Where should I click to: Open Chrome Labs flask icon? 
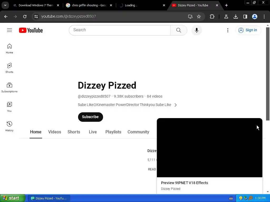click(226, 17)
